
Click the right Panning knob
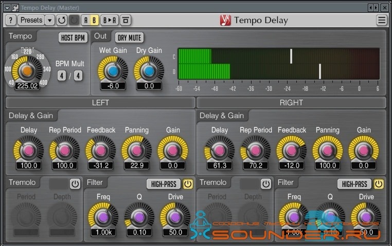click(328, 150)
